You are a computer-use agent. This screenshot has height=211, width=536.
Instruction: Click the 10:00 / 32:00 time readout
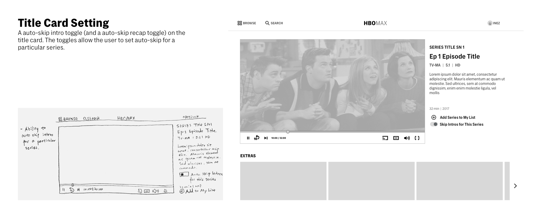tap(279, 138)
